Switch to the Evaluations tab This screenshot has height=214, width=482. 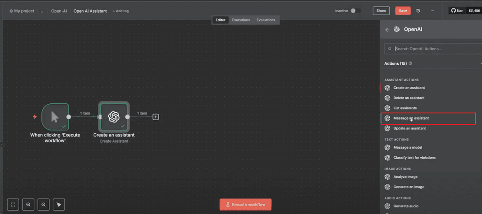click(x=266, y=20)
